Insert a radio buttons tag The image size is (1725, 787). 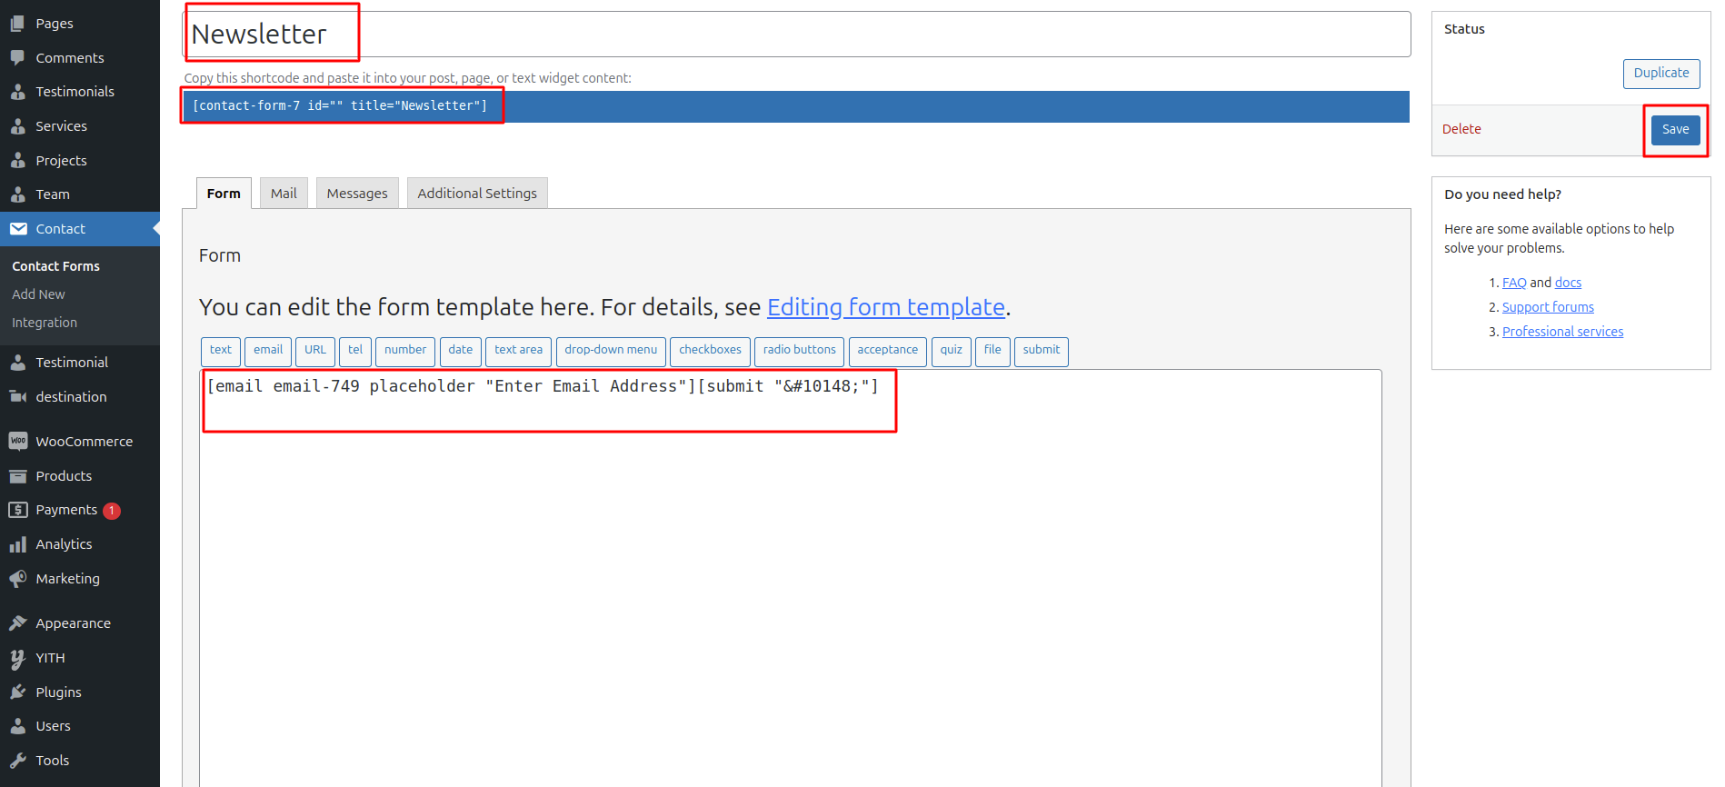[800, 351]
